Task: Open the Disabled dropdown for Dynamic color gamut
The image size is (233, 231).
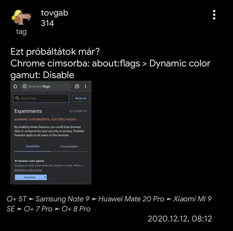Action: point(31,177)
